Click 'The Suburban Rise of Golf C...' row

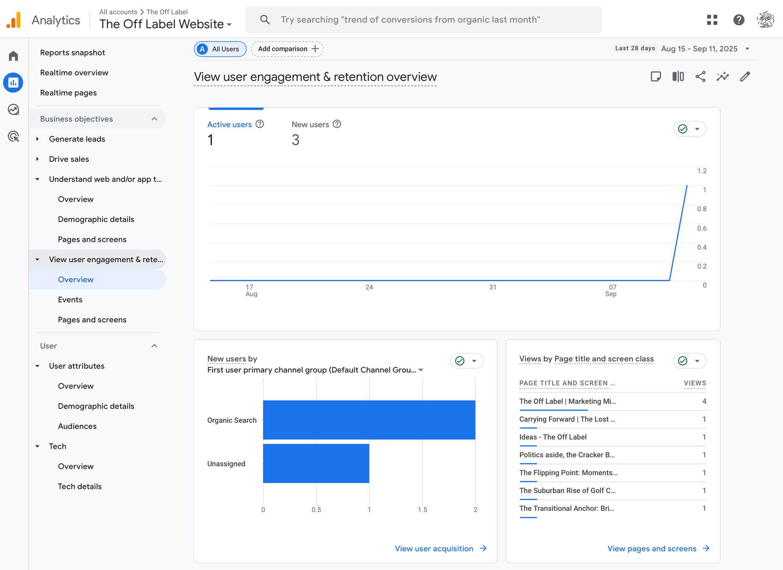613,490
